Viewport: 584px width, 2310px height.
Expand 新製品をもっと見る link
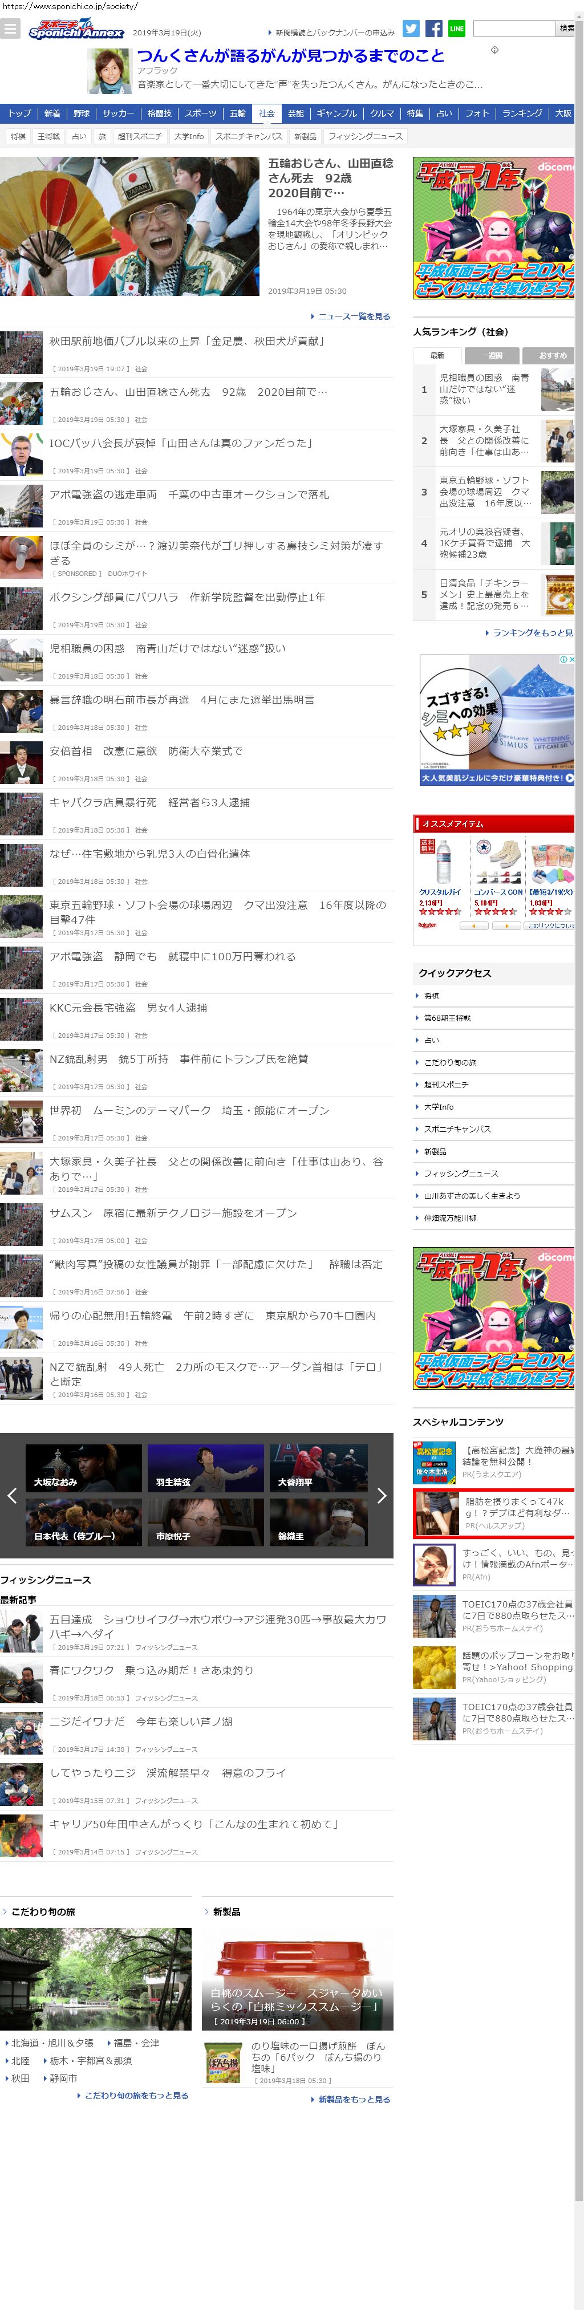point(354,2099)
